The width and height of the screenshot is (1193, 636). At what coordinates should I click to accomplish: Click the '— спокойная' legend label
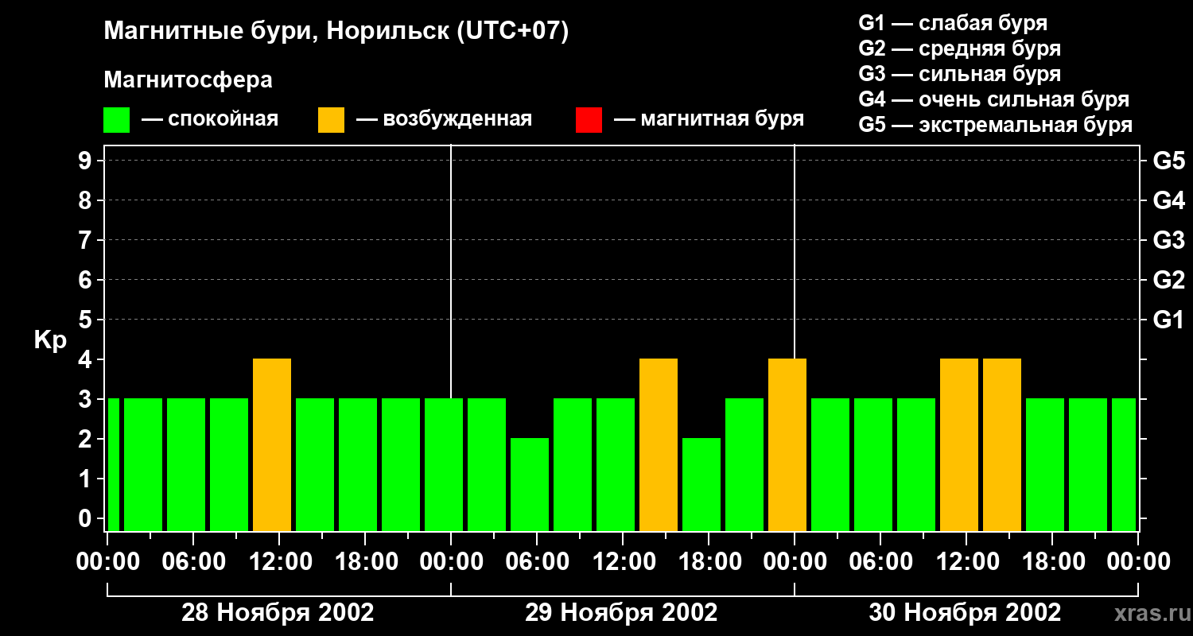click(x=210, y=119)
